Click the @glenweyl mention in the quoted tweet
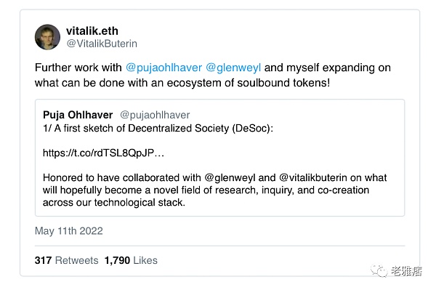Viewport: 436px width, 290px height. tap(230, 177)
